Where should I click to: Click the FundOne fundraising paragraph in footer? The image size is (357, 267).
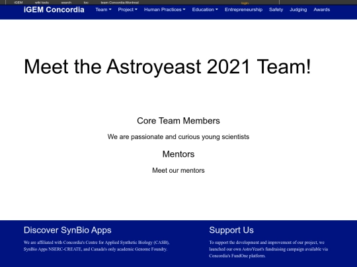pyautogui.click(x=268, y=249)
